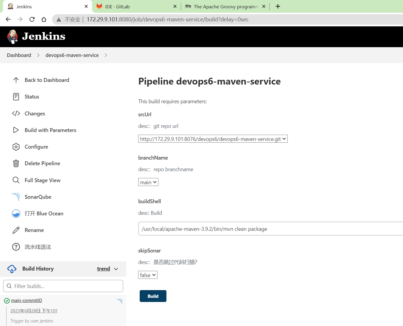Click the green success icon of main-commitID build
403x326 pixels.
7,301
